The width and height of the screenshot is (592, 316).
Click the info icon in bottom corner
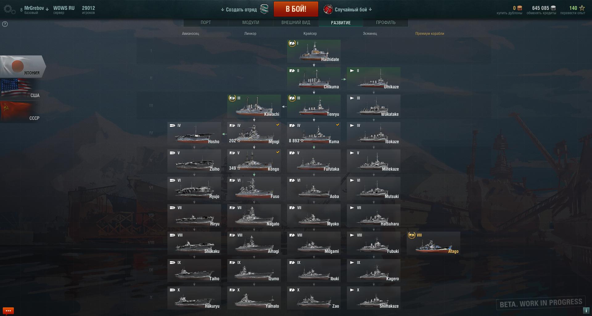(586, 310)
